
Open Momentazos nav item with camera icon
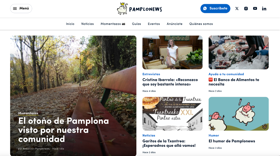[x=113, y=24]
